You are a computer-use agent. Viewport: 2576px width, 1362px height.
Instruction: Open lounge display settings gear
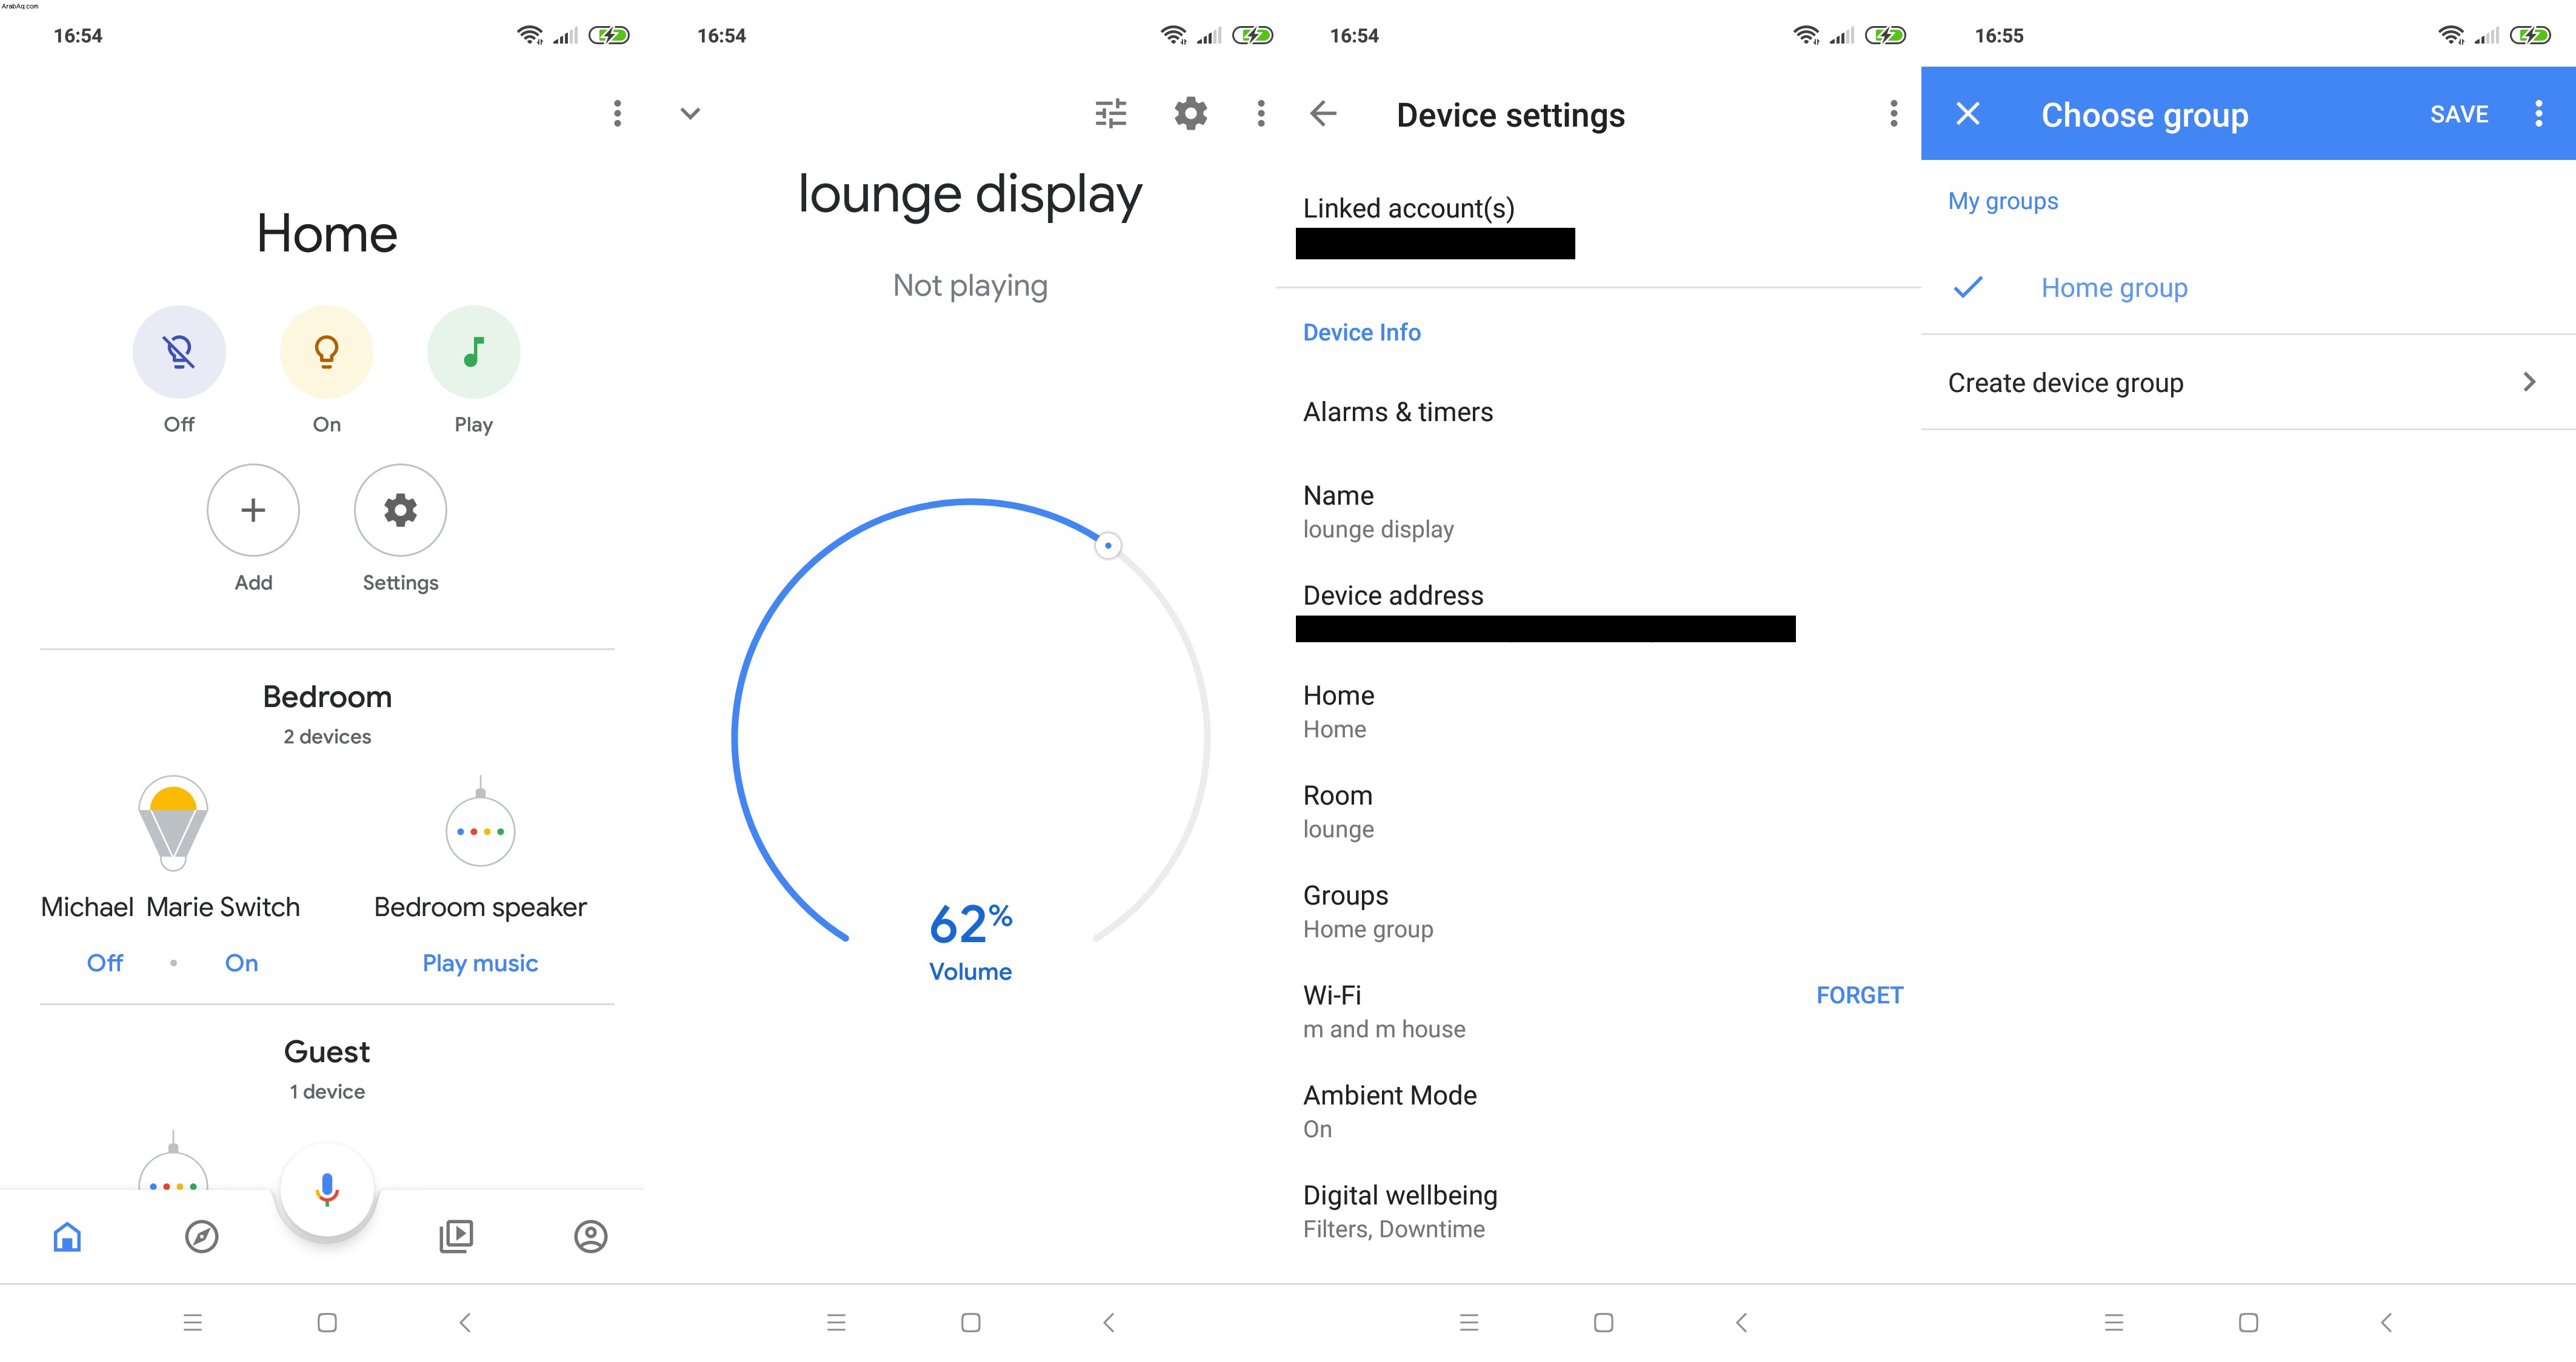point(1191,114)
